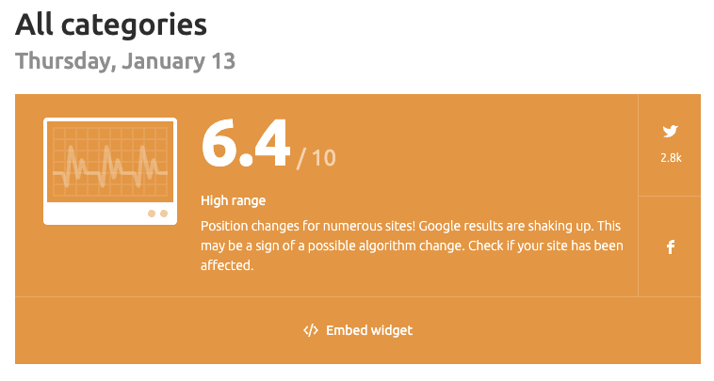The height and width of the screenshot is (381, 714).
Task: Click the "/ 10" score scale text
Action: (x=316, y=158)
